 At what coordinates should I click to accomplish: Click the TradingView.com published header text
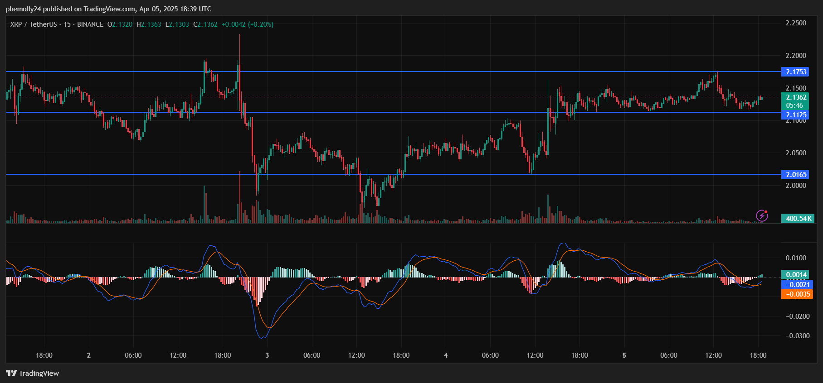[x=109, y=9]
